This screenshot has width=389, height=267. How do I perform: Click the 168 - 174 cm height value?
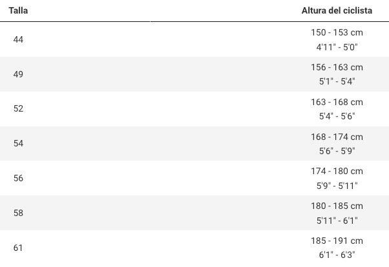[x=337, y=137]
